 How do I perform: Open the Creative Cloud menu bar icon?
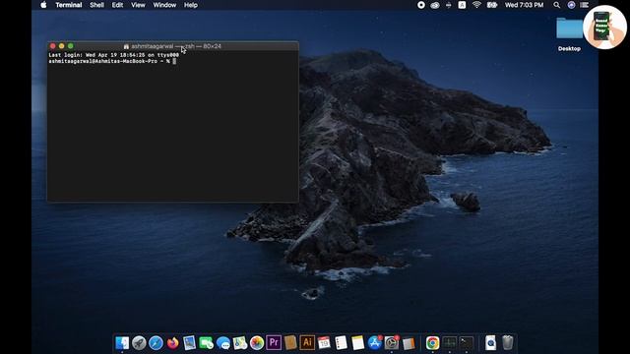(435, 5)
